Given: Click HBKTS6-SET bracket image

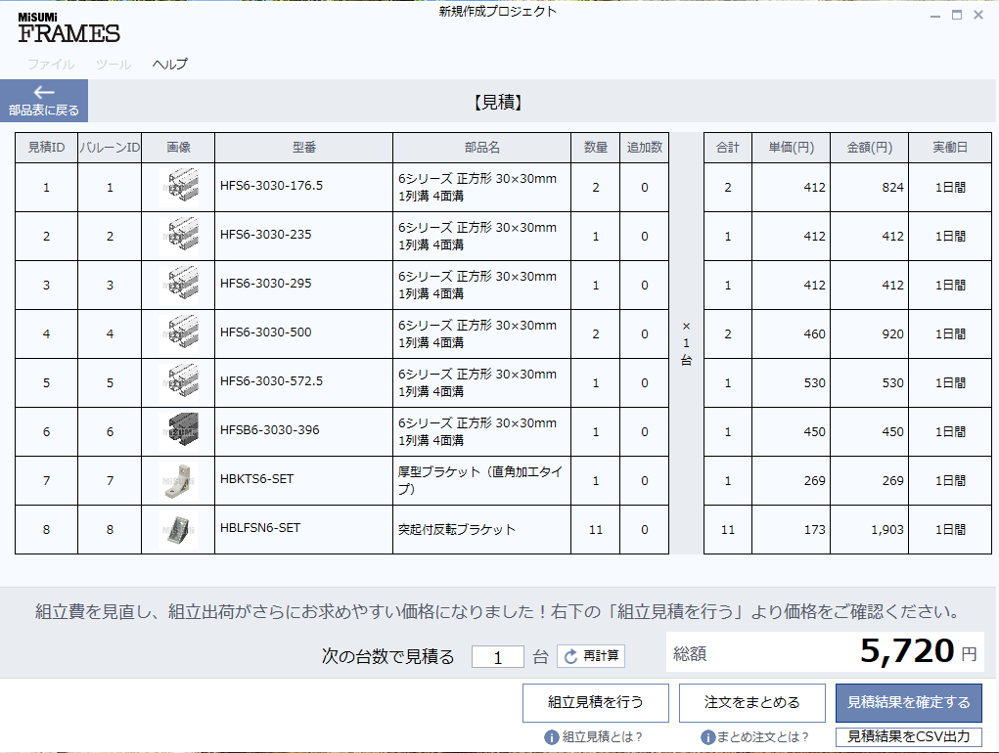Looking at the screenshot, I should tap(178, 480).
